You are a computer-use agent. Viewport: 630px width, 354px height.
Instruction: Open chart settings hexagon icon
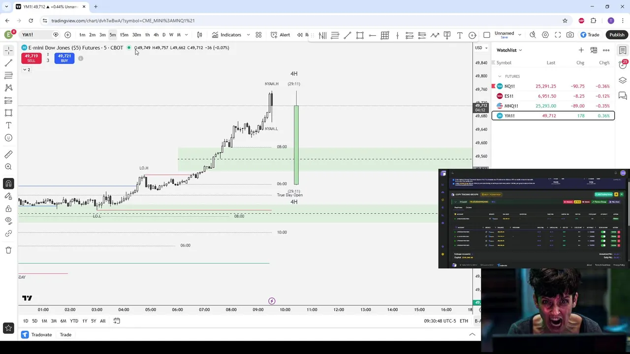(545, 35)
